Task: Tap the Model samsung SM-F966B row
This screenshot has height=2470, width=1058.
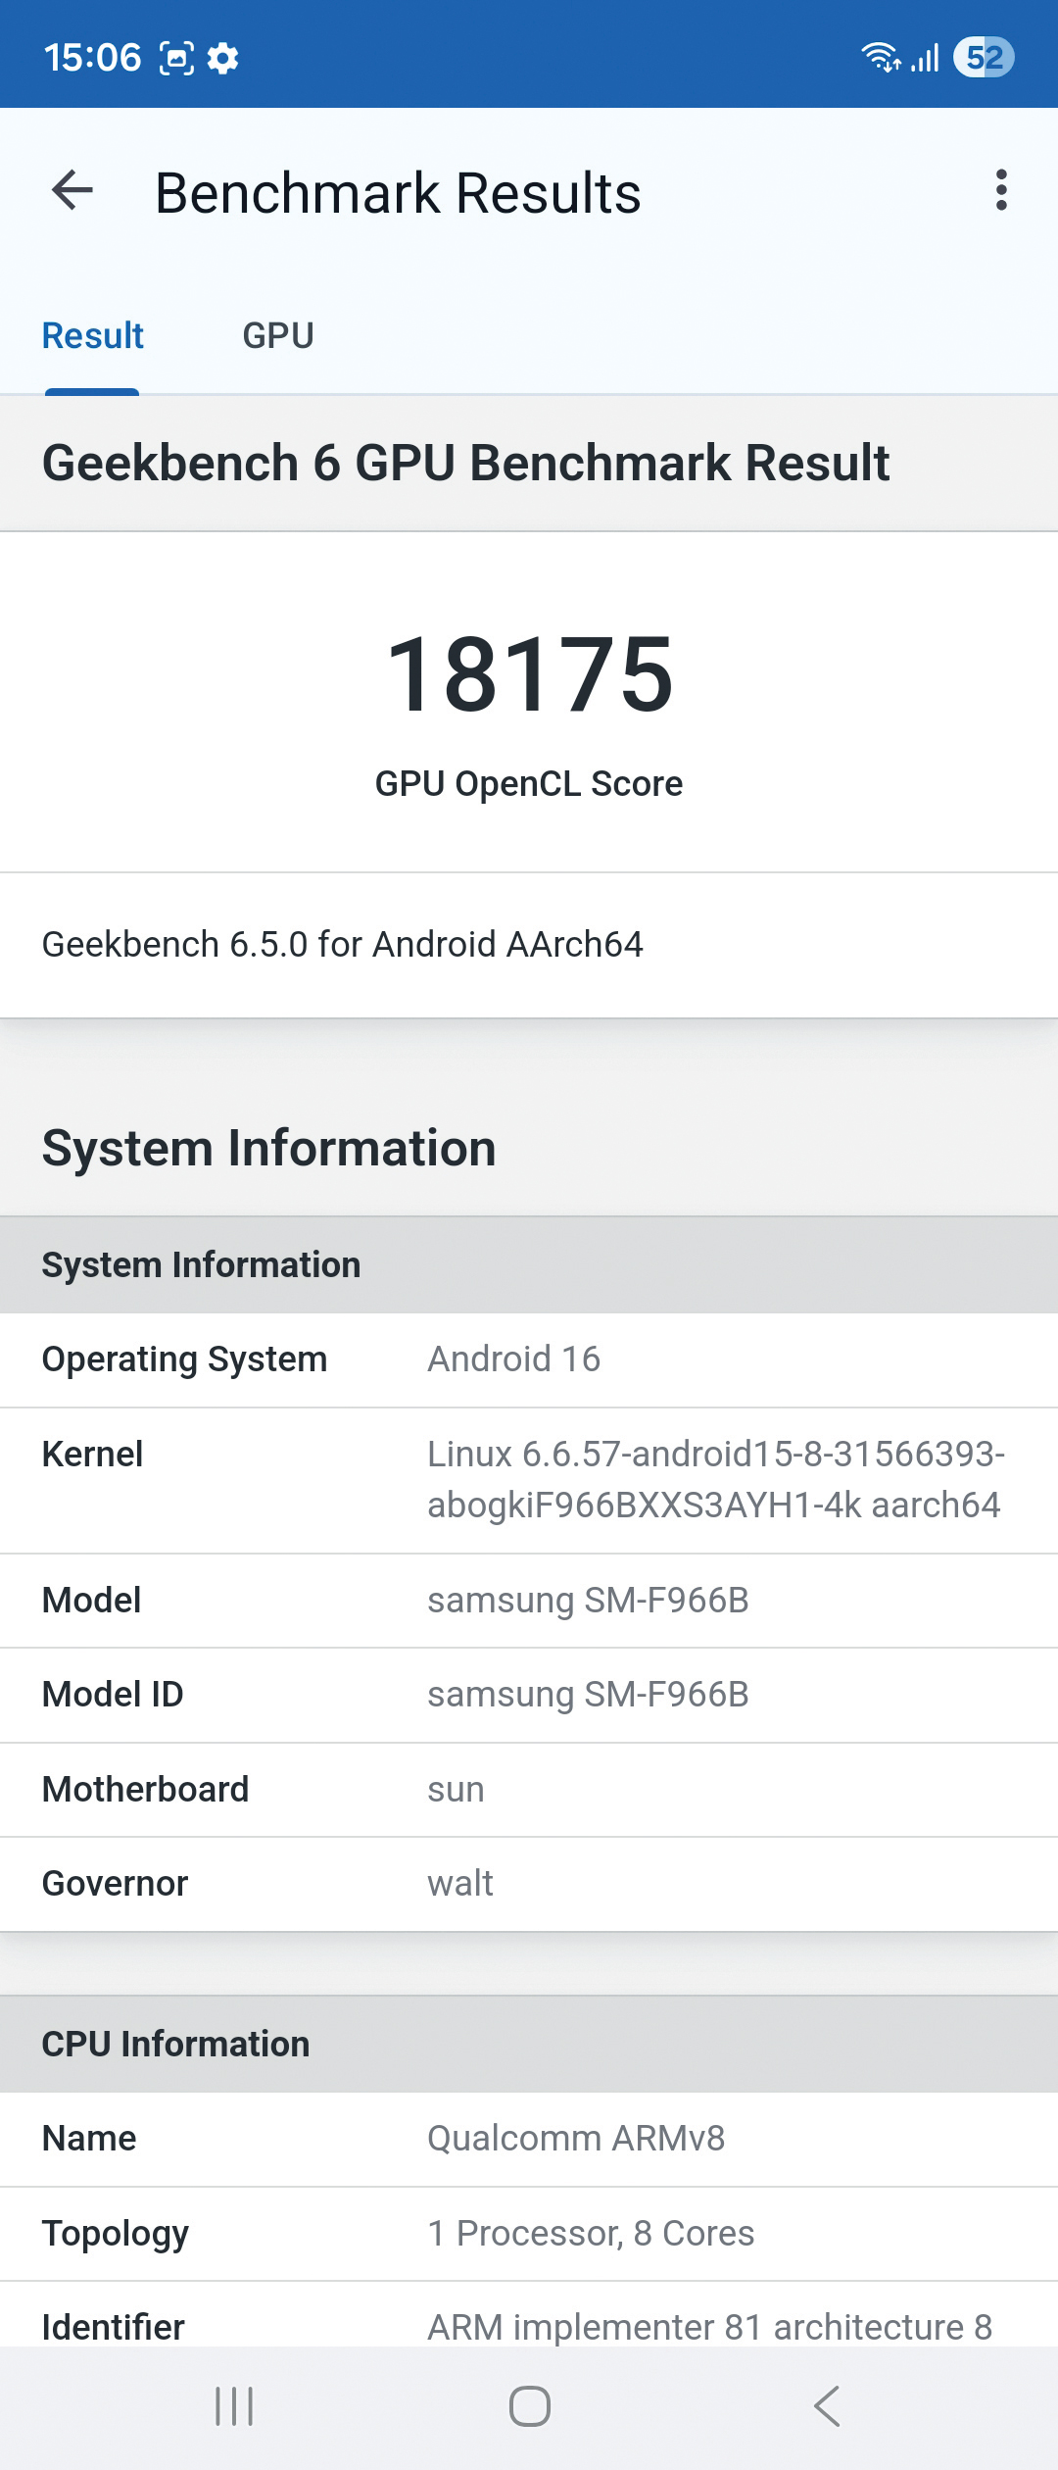Action: click(529, 1601)
